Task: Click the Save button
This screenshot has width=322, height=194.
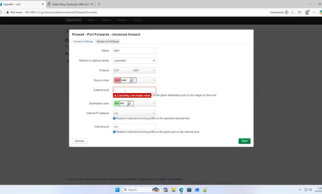Action: 244,141
